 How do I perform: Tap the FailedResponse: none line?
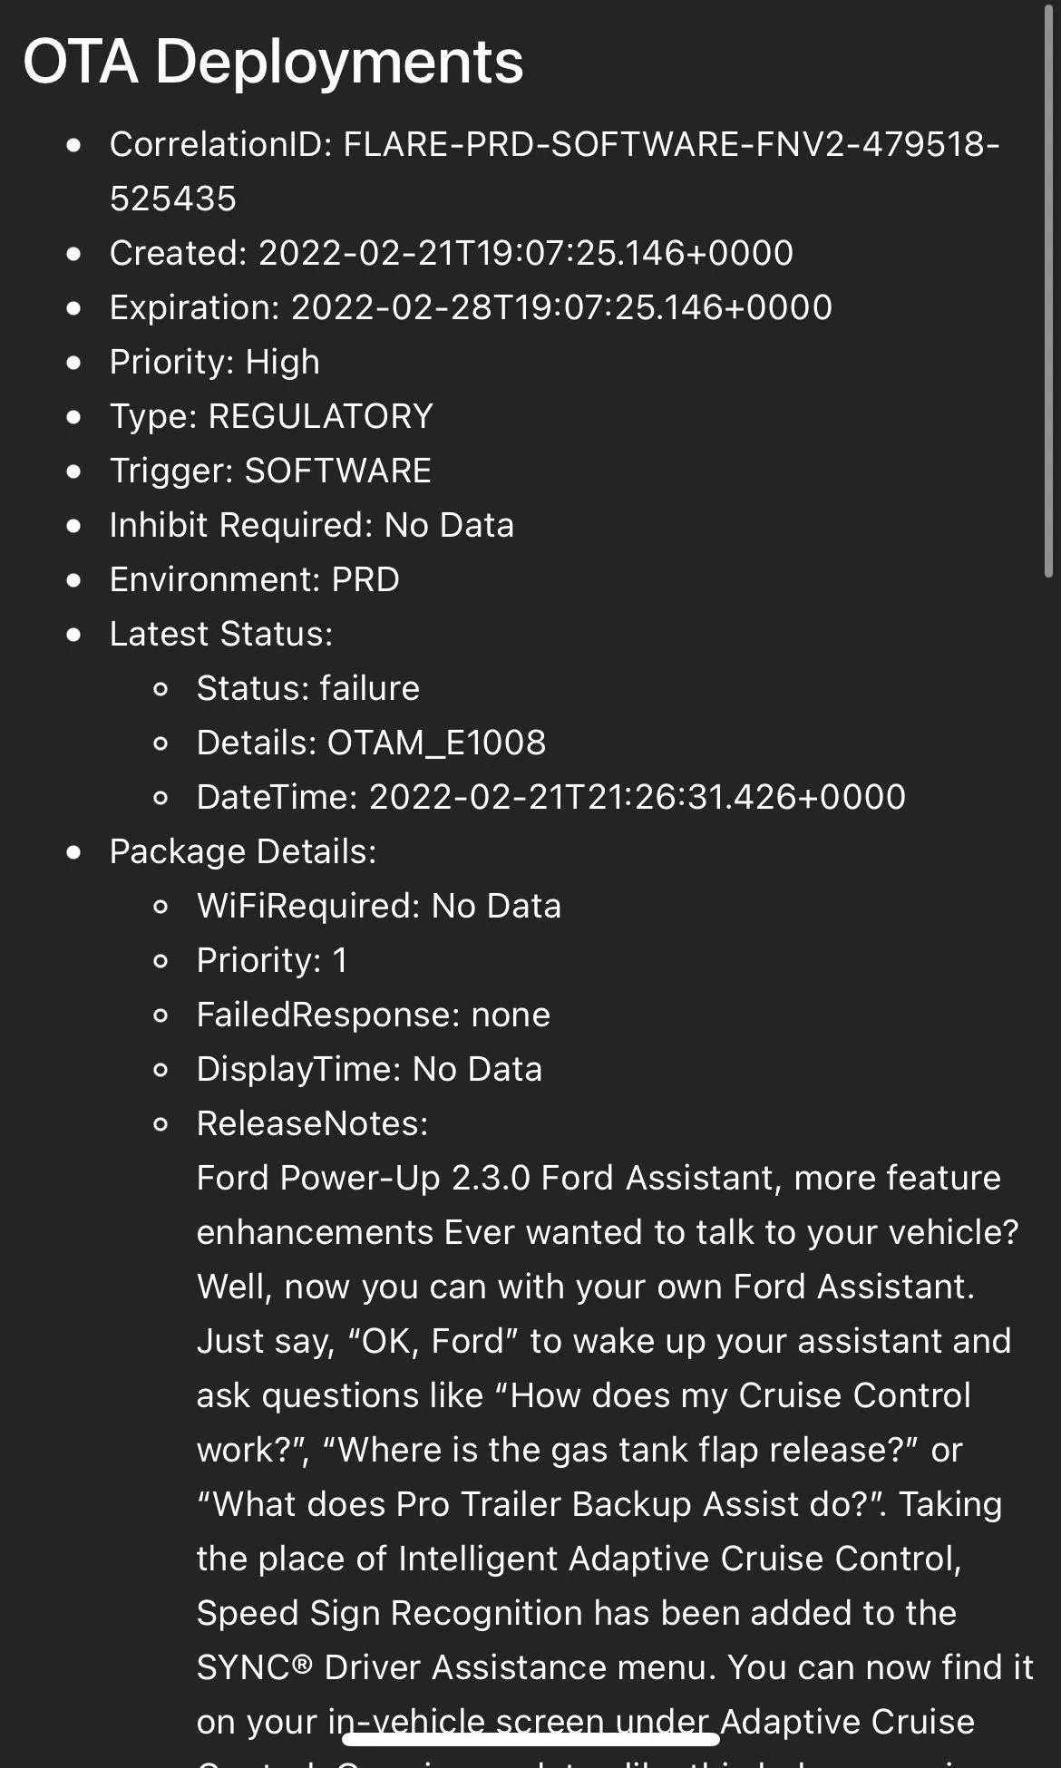[373, 1015]
